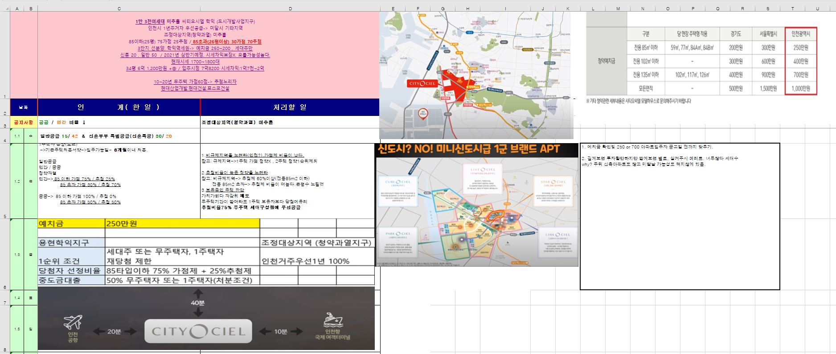
Task: Select the '1.1' green cell
Action: pos(17,136)
